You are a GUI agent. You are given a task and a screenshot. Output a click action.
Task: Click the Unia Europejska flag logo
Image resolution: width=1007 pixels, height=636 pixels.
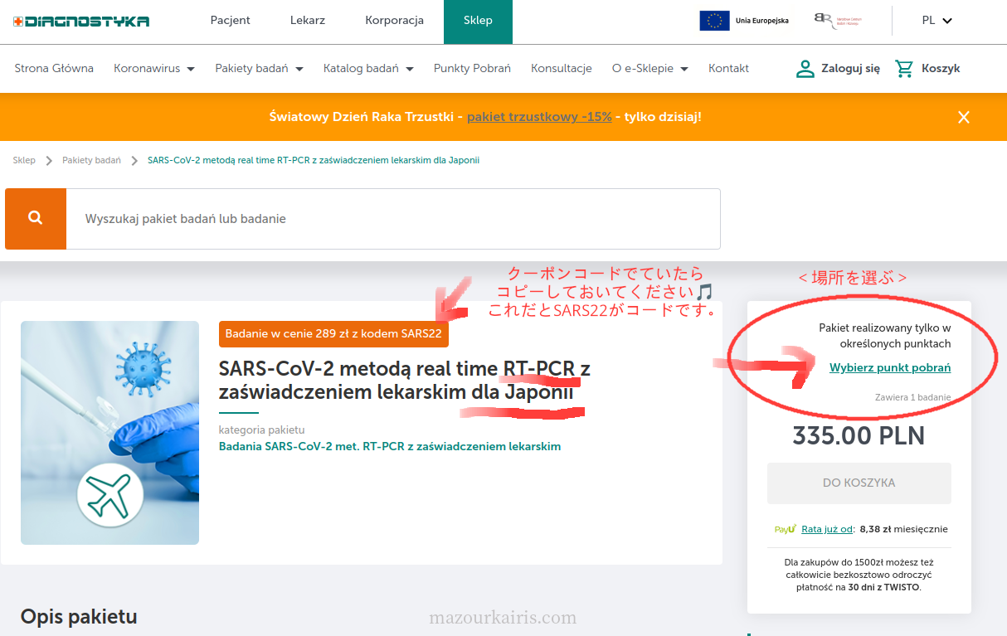click(714, 21)
